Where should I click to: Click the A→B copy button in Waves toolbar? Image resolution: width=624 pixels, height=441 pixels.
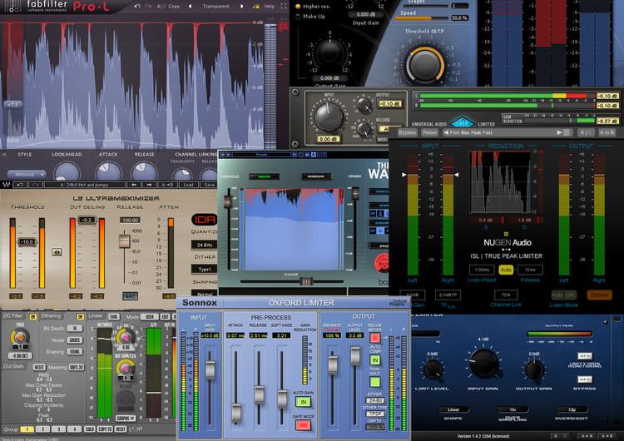[x=167, y=185]
